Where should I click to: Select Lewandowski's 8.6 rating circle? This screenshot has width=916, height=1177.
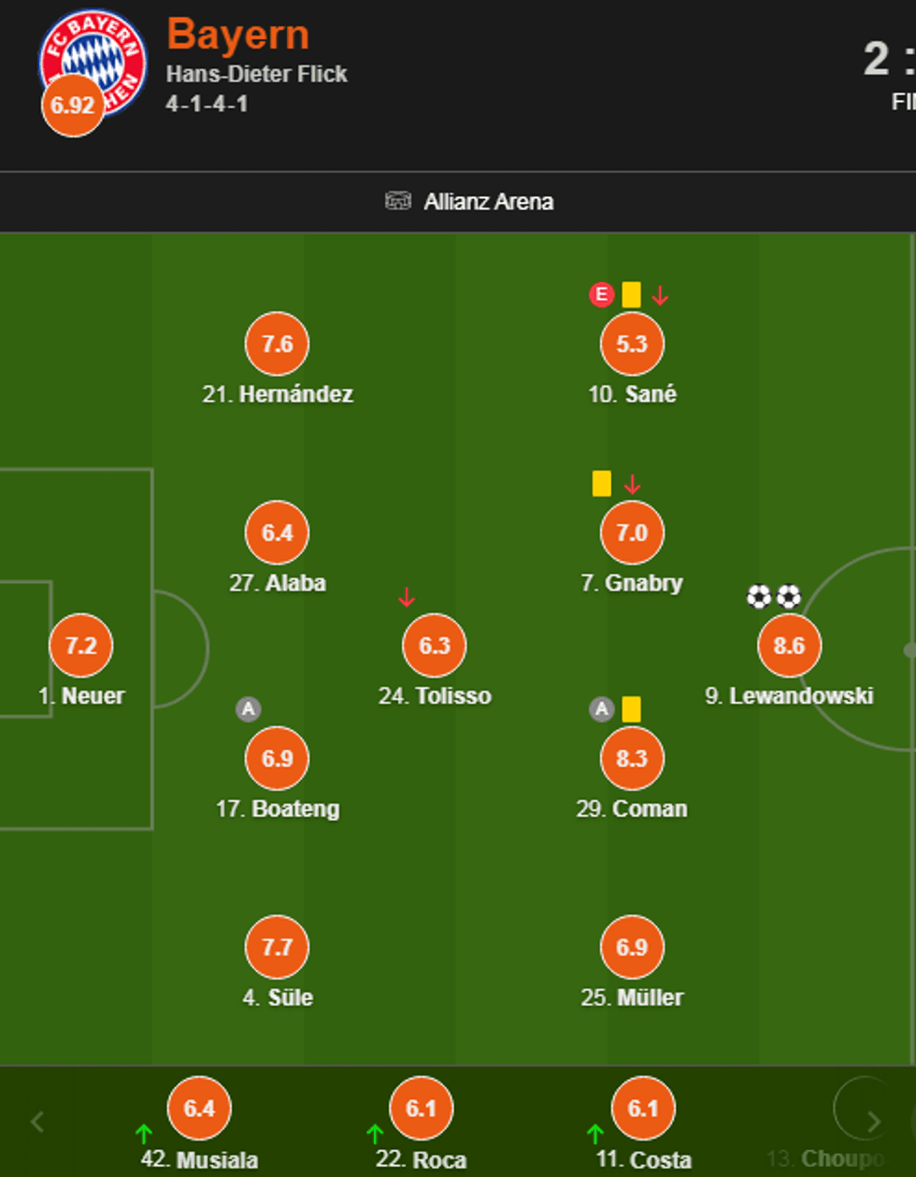[789, 645]
